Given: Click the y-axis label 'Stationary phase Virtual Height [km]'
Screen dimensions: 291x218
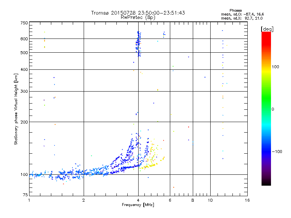Looking at the screenshot, I should tap(16, 109).
